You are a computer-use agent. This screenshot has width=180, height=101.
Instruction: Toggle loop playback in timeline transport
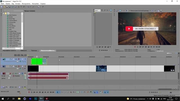(32, 92)
